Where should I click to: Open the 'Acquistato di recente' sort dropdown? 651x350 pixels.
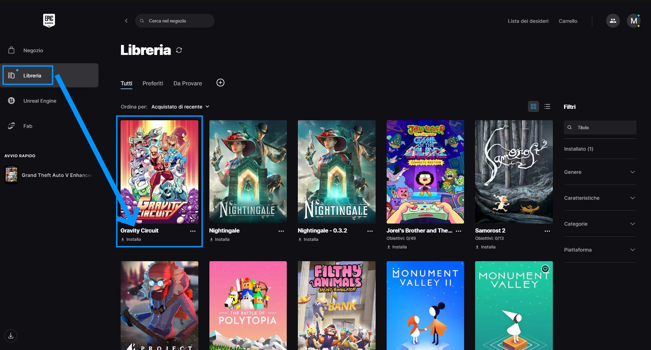coord(180,107)
